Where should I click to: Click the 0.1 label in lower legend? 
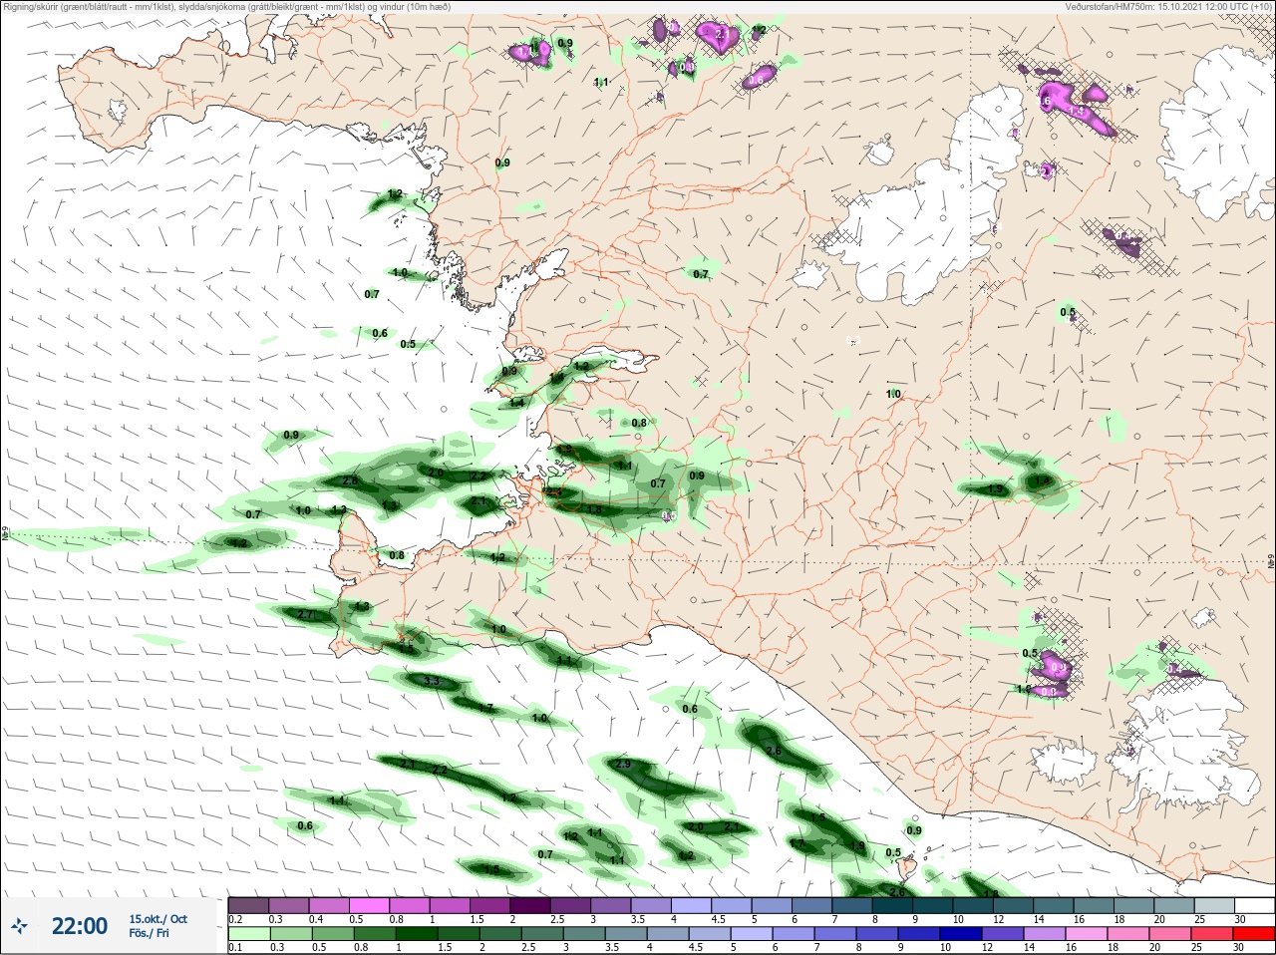[235, 948]
